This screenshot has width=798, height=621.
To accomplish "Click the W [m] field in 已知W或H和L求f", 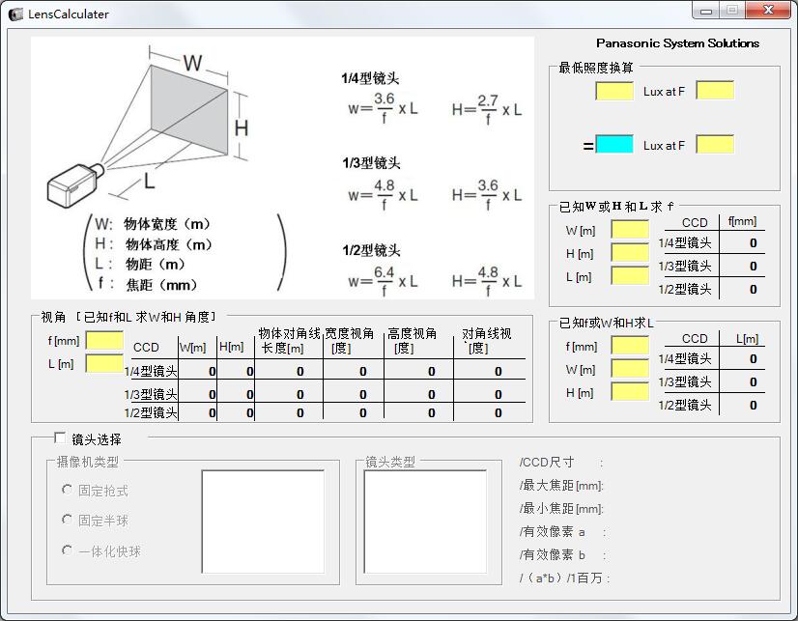I will [x=630, y=230].
